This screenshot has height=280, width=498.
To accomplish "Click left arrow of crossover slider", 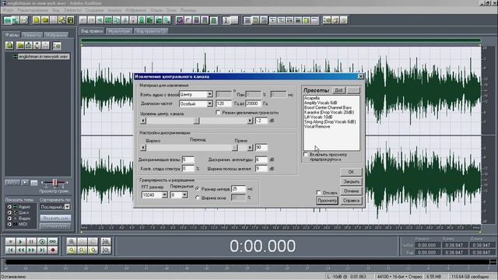I will pyautogui.click(x=143, y=148).
